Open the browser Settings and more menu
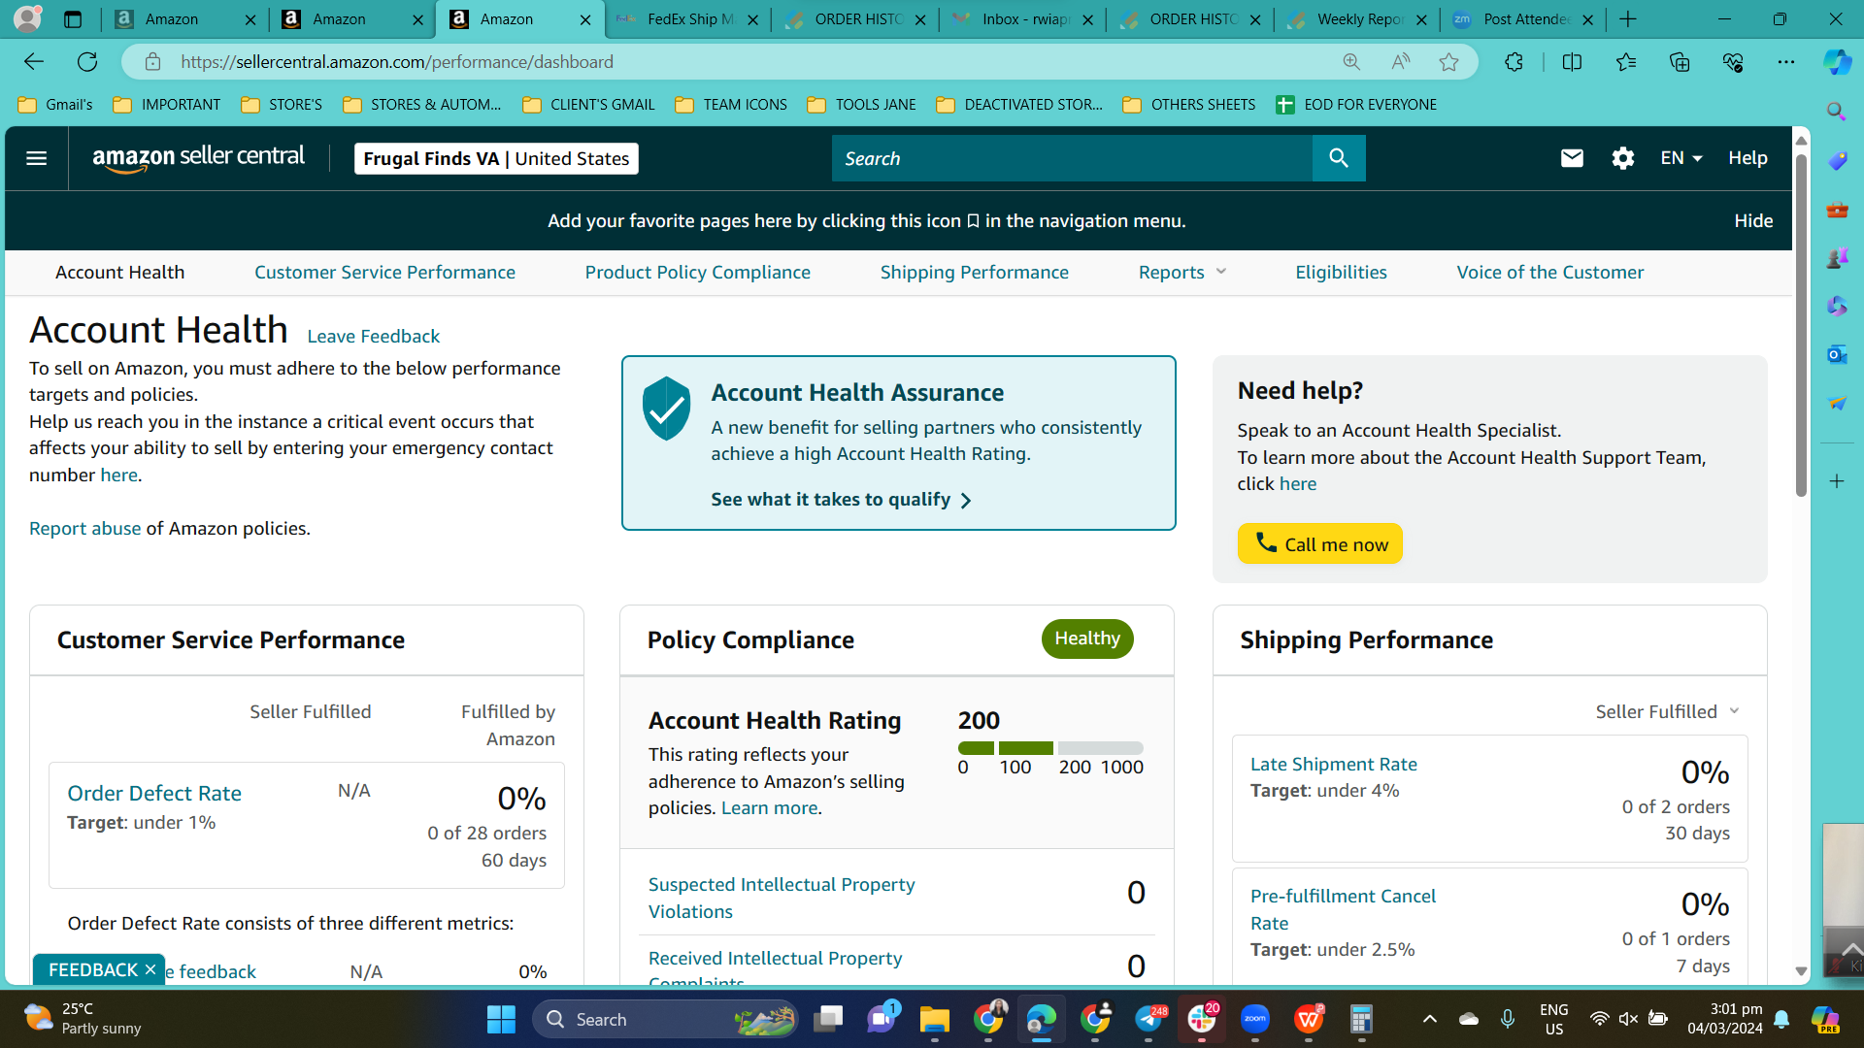This screenshot has width=1864, height=1048. point(1786,62)
